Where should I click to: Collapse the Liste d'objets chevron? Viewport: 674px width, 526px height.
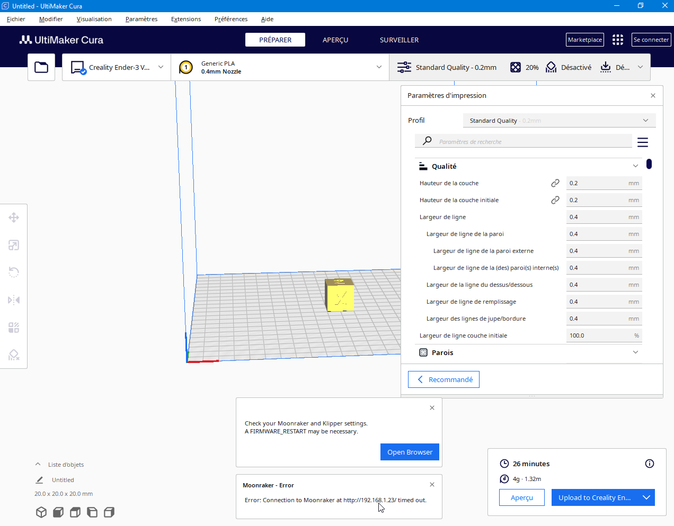(38, 464)
